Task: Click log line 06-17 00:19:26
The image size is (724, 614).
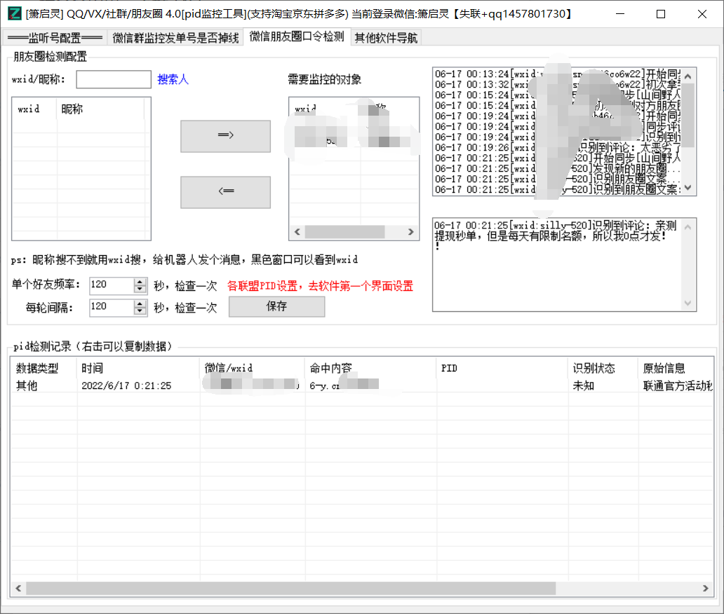Action: (558, 148)
